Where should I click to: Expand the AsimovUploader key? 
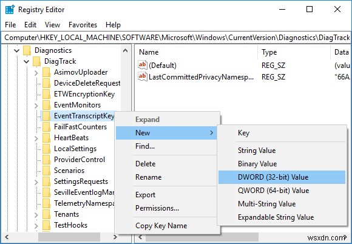36,72
